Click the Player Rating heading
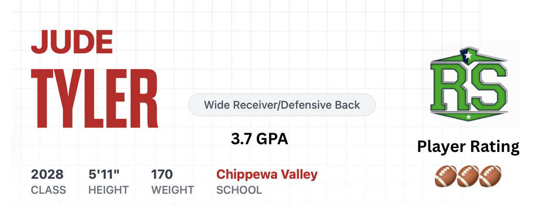This screenshot has height=208, width=552. click(x=468, y=146)
